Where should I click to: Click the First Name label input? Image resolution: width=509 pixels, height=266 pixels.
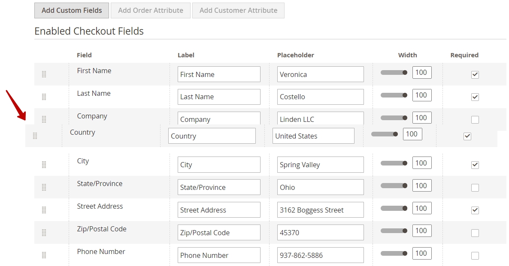pyautogui.click(x=219, y=74)
